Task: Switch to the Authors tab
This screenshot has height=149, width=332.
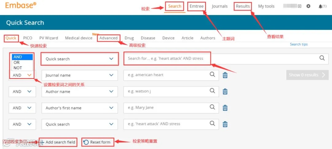Action: 208,38
